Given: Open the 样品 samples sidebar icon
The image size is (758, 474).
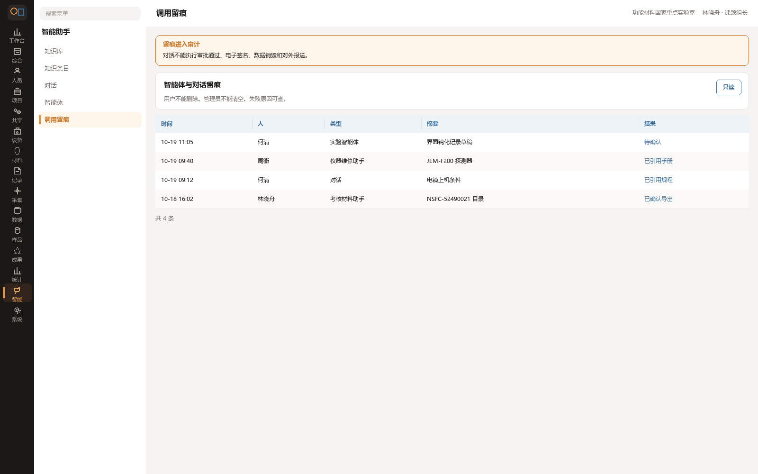Looking at the screenshot, I should [x=17, y=235].
